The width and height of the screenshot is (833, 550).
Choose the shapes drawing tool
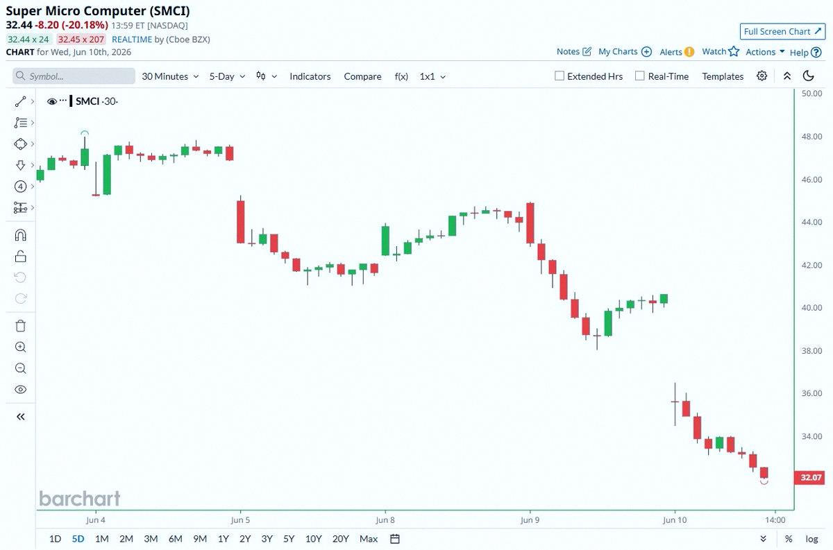click(x=20, y=144)
